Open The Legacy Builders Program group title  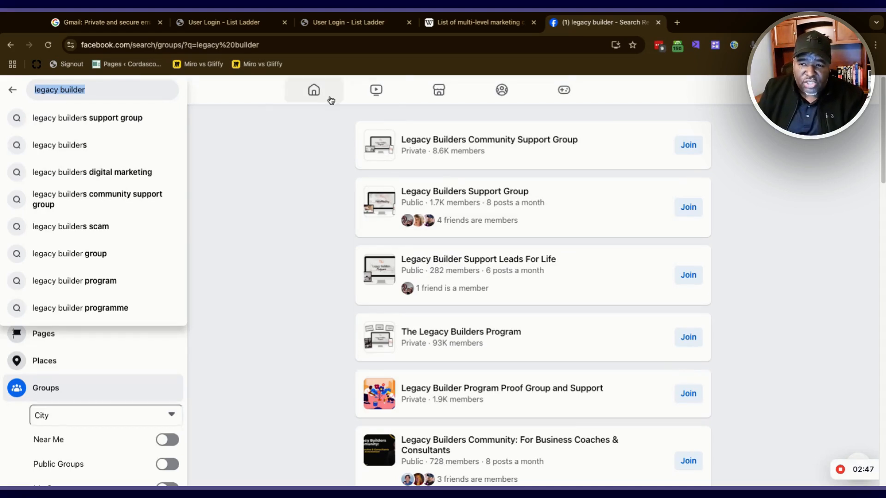point(461,332)
